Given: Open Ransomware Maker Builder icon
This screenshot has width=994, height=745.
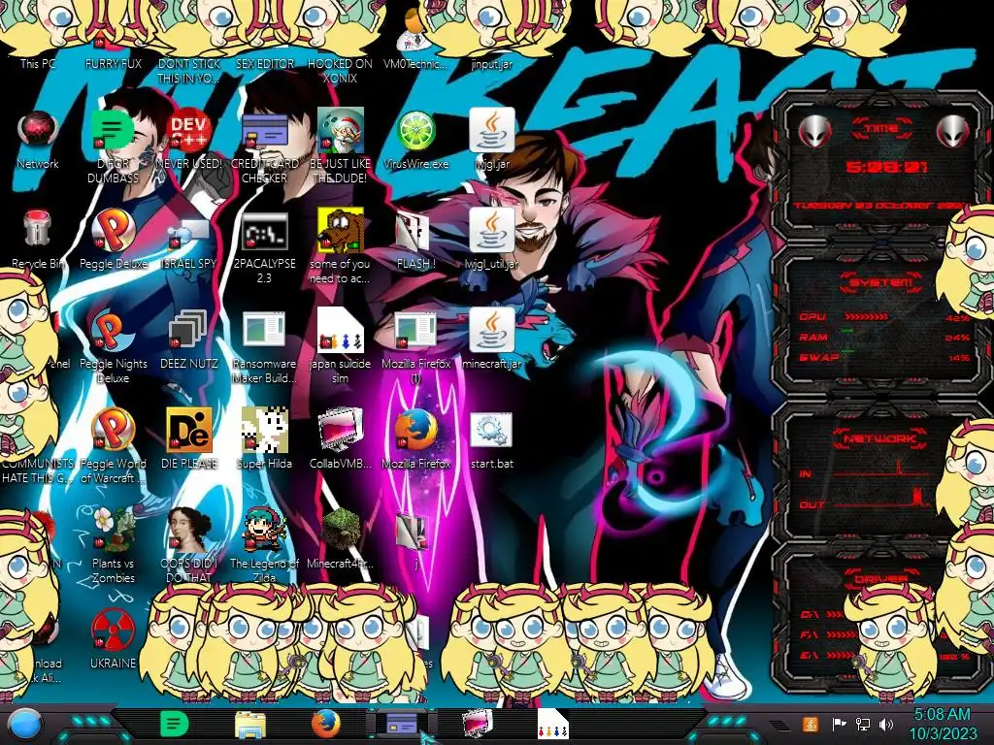Looking at the screenshot, I should point(264,347).
